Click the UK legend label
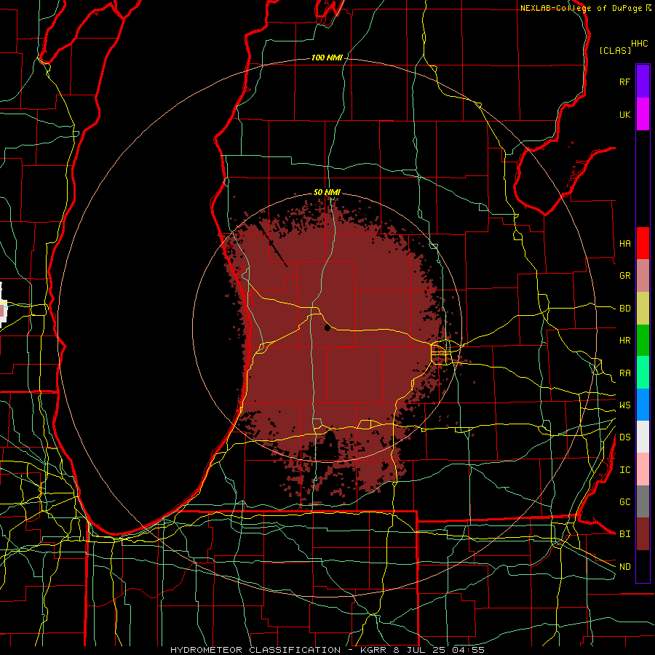This screenshot has width=655, height=655. click(624, 114)
